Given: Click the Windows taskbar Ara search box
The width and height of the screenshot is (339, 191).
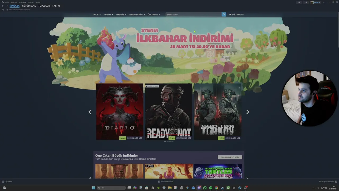Looking at the screenshot, I should tap(111, 188).
